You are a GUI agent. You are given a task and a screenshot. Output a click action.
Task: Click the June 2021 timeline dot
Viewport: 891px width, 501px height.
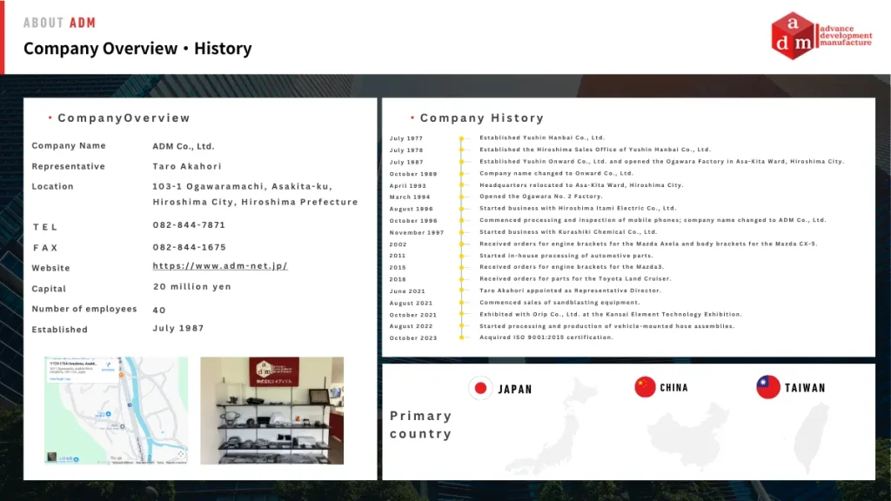(x=460, y=291)
